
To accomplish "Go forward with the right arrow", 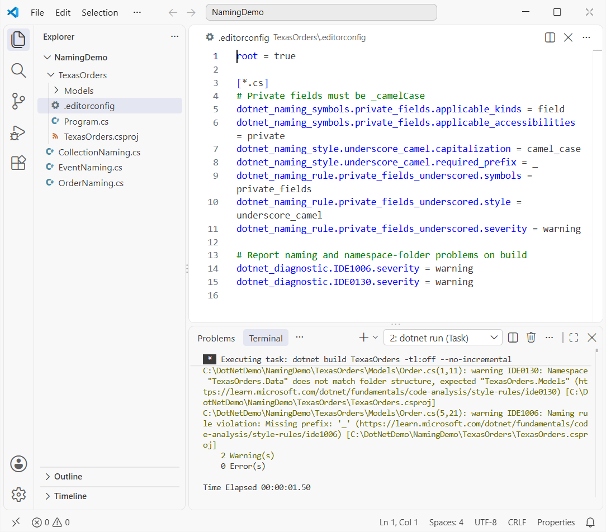I will pos(191,12).
